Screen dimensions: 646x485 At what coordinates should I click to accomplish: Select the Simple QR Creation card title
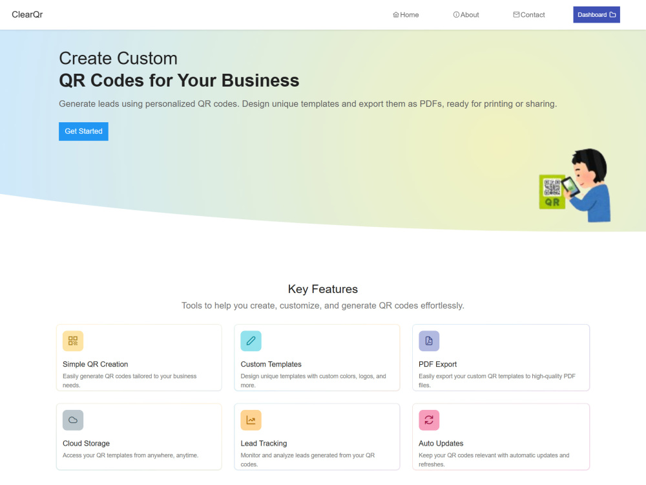95,364
